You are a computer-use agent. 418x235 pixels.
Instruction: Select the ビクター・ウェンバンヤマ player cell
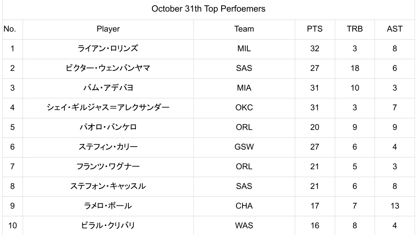tap(108, 68)
